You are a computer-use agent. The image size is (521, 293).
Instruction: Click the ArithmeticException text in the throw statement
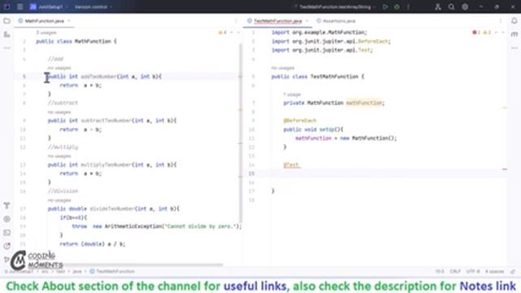(x=134, y=226)
